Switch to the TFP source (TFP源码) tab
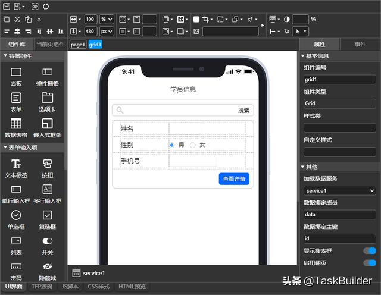The width and height of the screenshot is (381, 295). point(42,287)
